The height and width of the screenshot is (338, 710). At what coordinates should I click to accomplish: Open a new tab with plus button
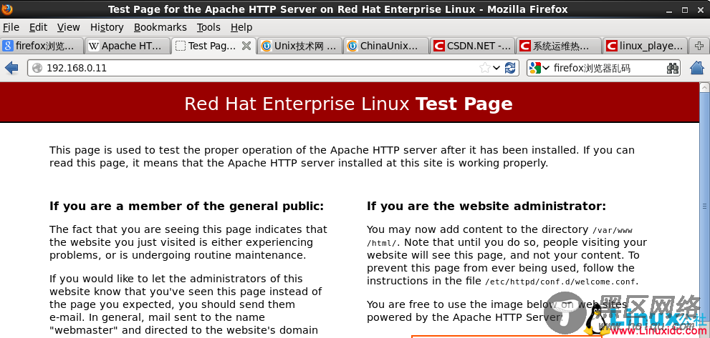click(699, 46)
